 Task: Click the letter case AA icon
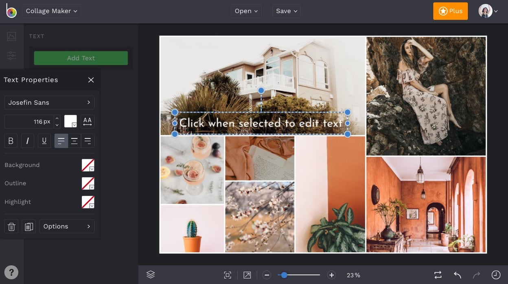click(x=87, y=121)
